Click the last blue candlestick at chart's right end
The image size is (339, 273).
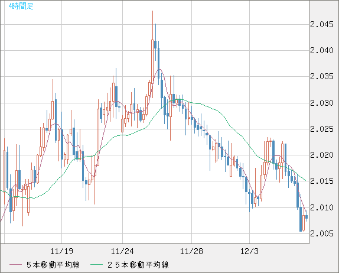point(307,216)
